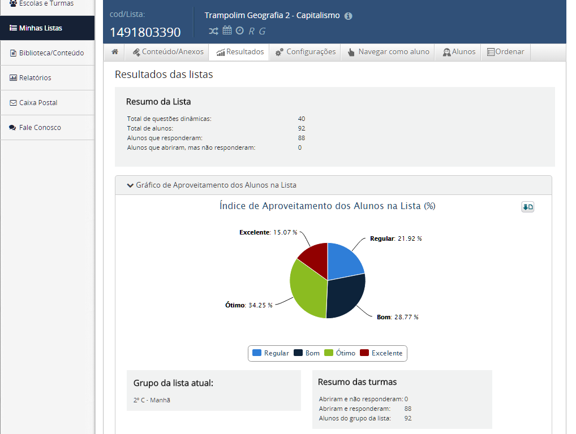Click the clock icon in the list header
This screenshot has width=576, height=434.
pyautogui.click(x=239, y=31)
